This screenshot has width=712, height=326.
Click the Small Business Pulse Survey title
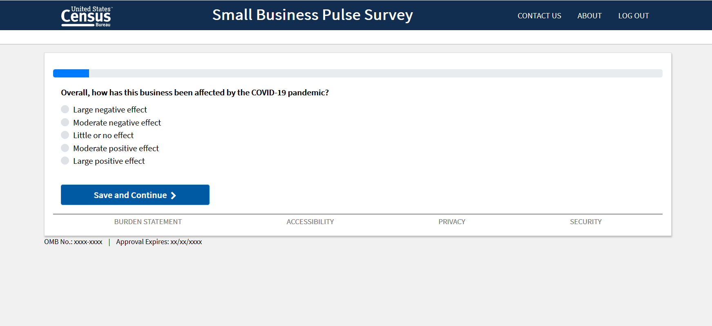(312, 15)
